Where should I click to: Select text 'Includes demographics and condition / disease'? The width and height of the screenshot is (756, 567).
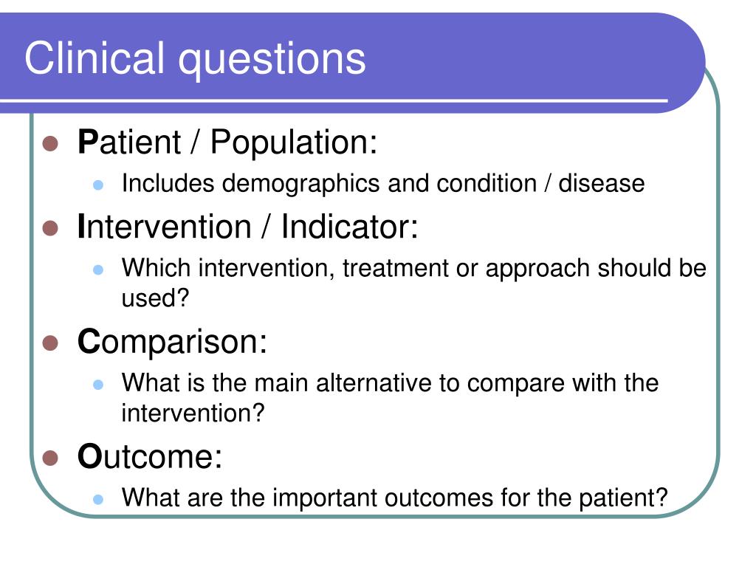click(383, 184)
